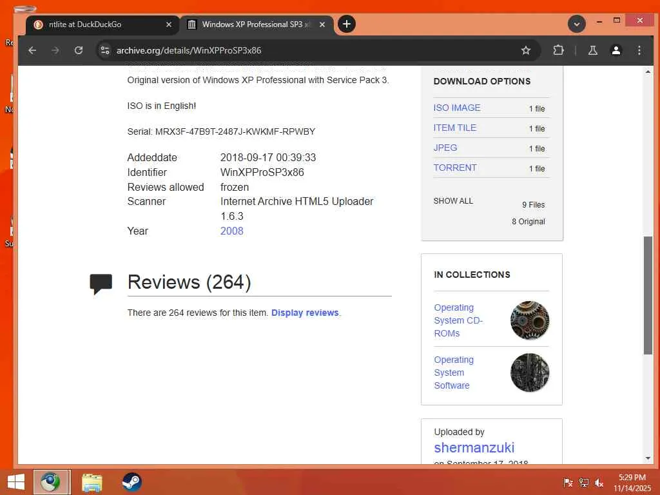Open Action Center flag tray icon
Screen dimensions: 660x495
568,483
